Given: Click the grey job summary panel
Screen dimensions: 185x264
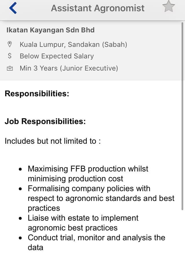Looking at the screenshot, I should [90, 51].
